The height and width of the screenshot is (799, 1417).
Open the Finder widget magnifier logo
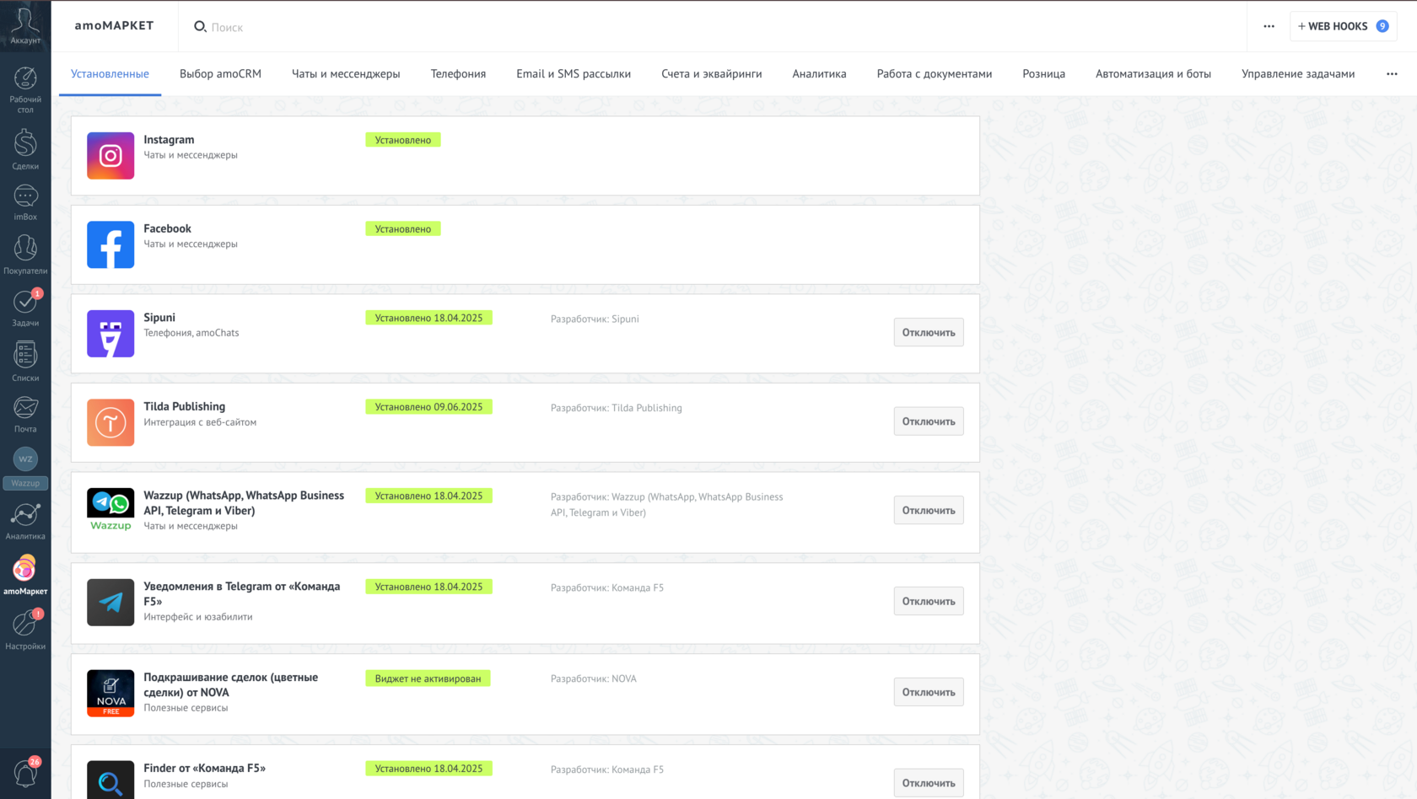coord(110,780)
